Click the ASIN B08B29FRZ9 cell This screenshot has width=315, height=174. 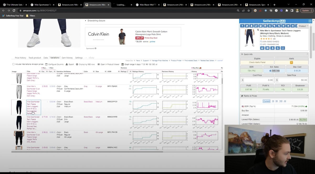[x=112, y=102]
